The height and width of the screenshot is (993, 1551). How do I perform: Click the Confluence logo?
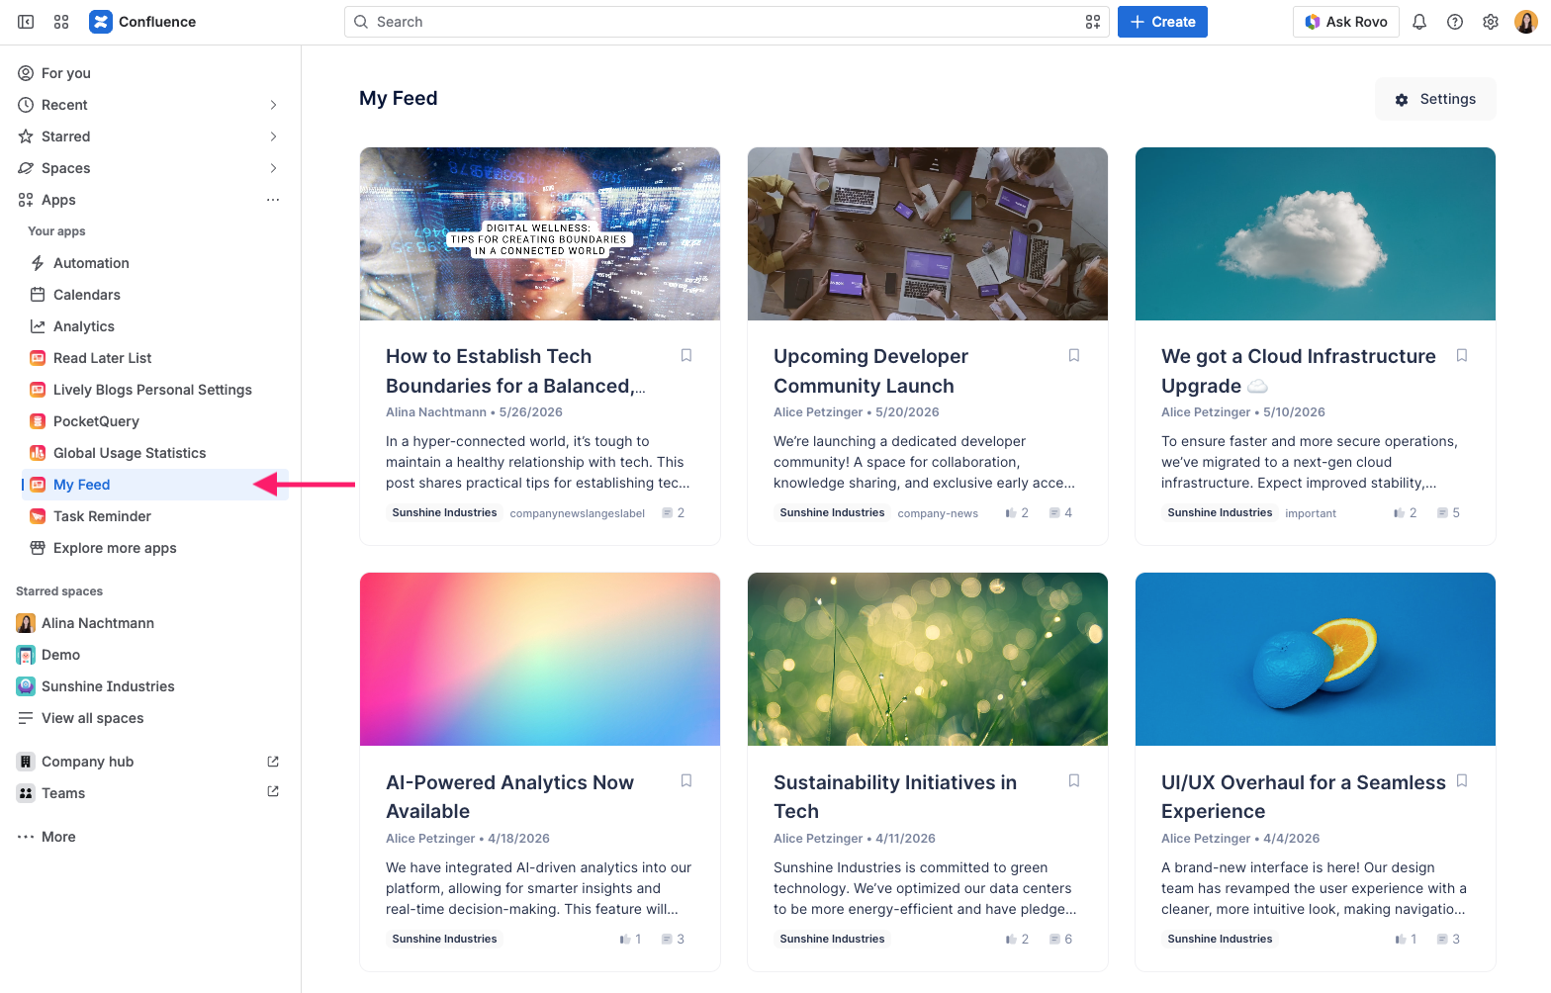pos(142,22)
